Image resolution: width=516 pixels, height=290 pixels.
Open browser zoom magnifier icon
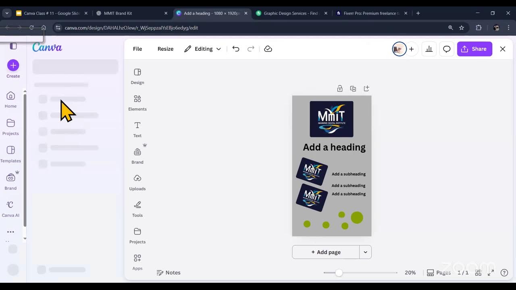pos(451,28)
